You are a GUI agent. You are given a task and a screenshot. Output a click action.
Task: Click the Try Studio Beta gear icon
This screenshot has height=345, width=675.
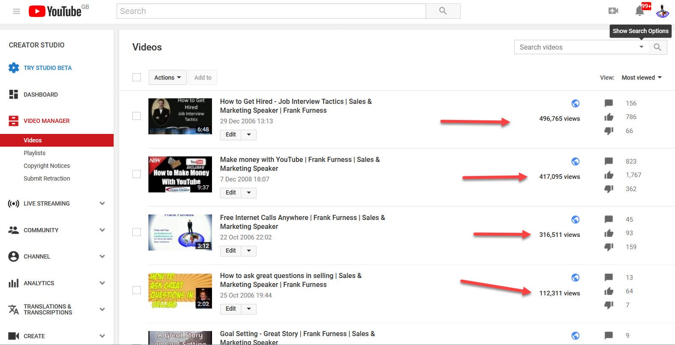[14, 68]
